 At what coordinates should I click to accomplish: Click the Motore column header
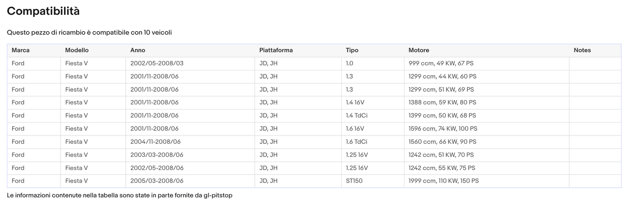418,50
